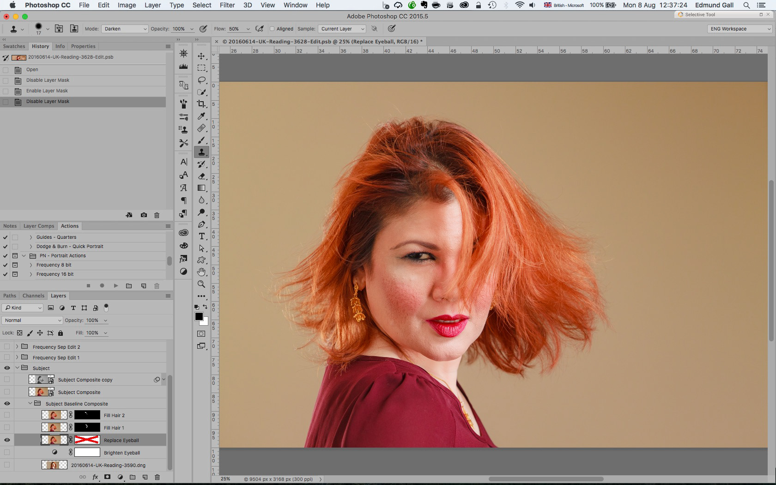Select the Eyedropper tool
This screenshot has height=485, width=776.
click(201, 116)
